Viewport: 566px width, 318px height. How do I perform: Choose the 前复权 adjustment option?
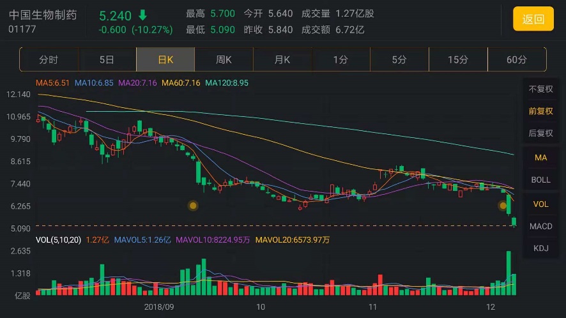pyautogui.click(x=540, y=111)
